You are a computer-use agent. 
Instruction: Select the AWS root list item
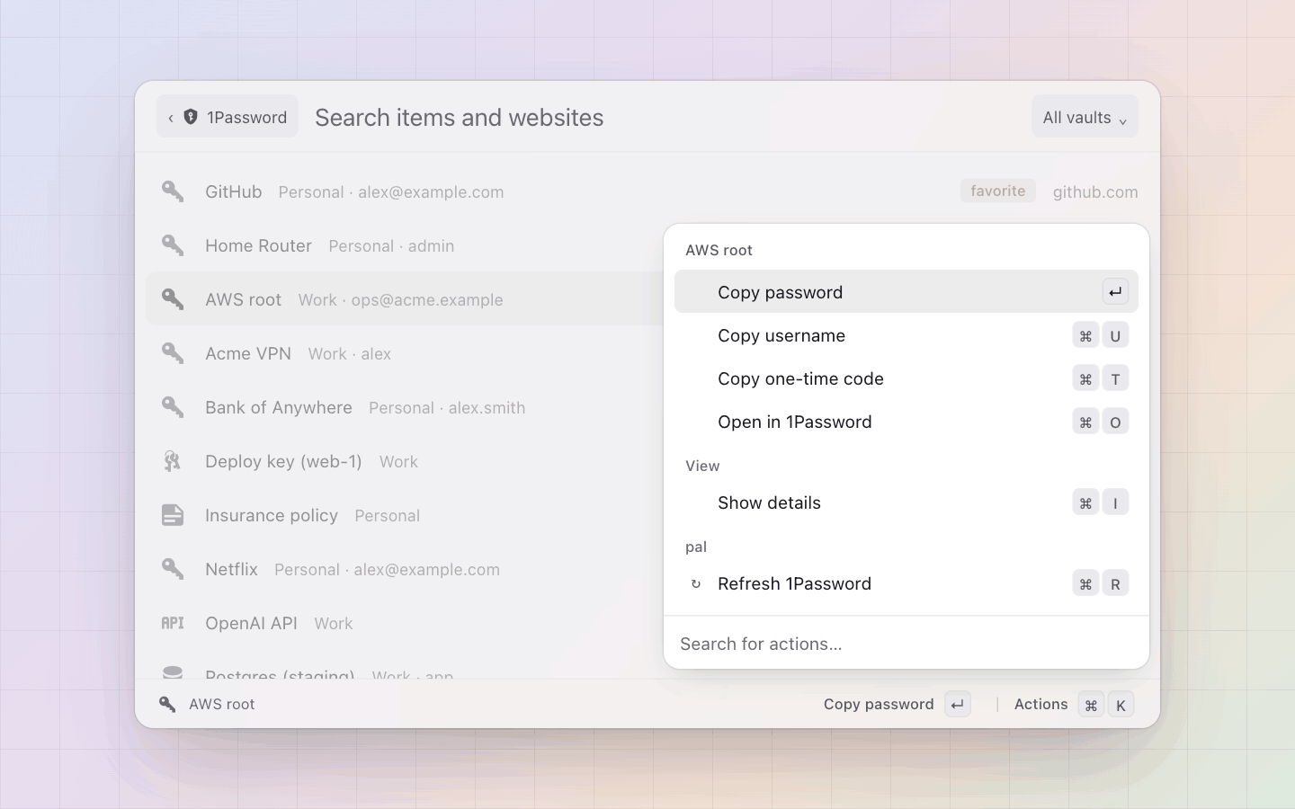pos(405,299)
